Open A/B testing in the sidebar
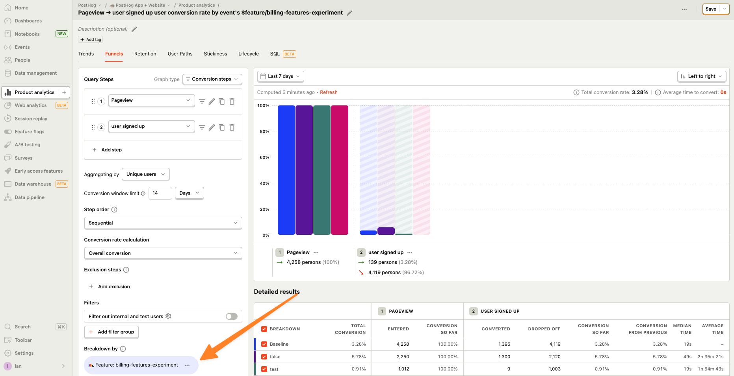The height and width of the screenshot is (376, 734). (28, 145)
